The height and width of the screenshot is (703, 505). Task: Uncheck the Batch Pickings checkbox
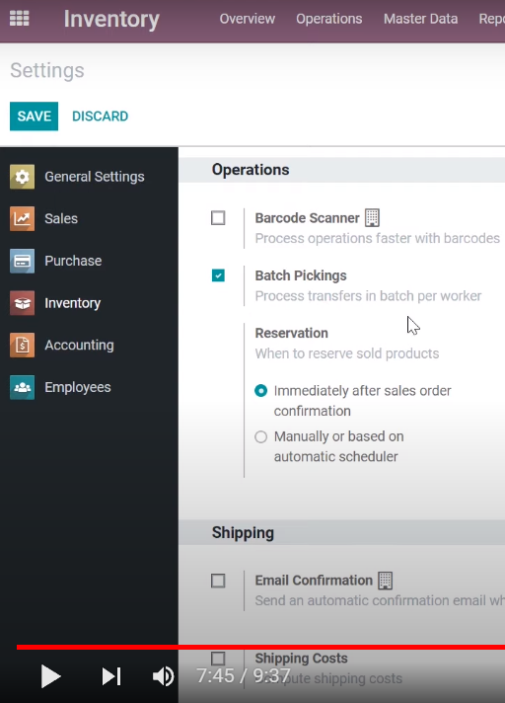coord(218,275)
